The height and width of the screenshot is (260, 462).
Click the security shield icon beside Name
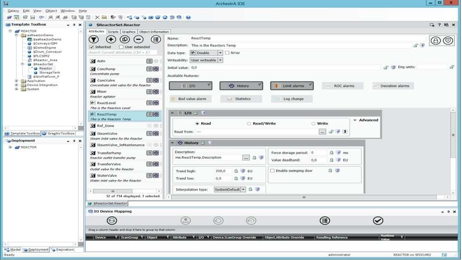pos(448,40)
